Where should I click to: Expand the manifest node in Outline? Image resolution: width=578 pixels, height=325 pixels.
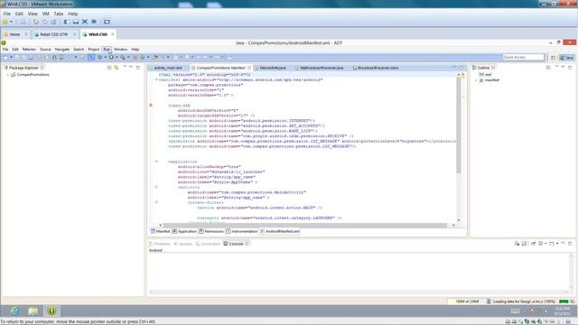476,80
